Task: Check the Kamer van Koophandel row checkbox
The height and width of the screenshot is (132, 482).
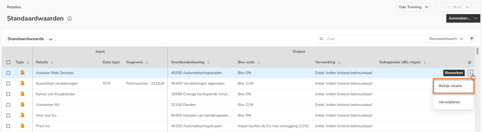Action: (8, 94)
